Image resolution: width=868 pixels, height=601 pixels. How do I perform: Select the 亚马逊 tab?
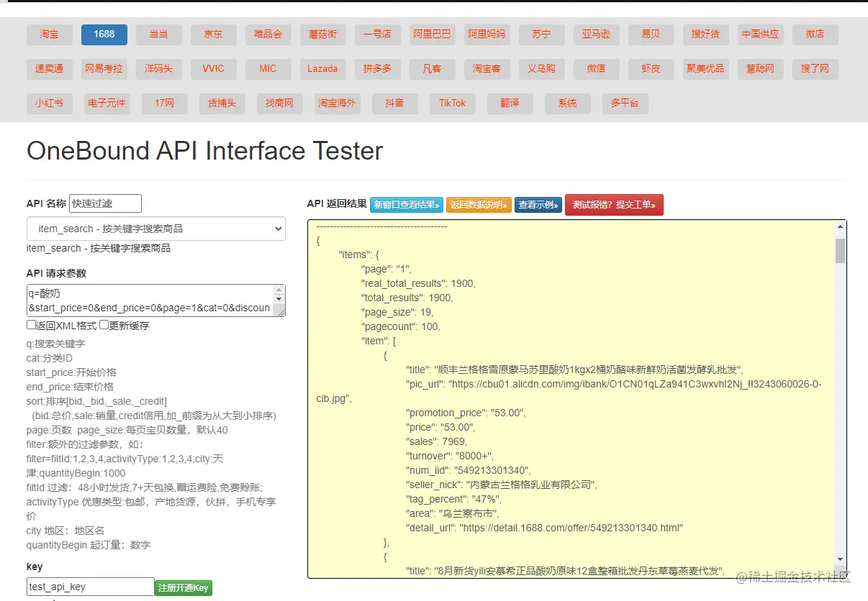597,35
